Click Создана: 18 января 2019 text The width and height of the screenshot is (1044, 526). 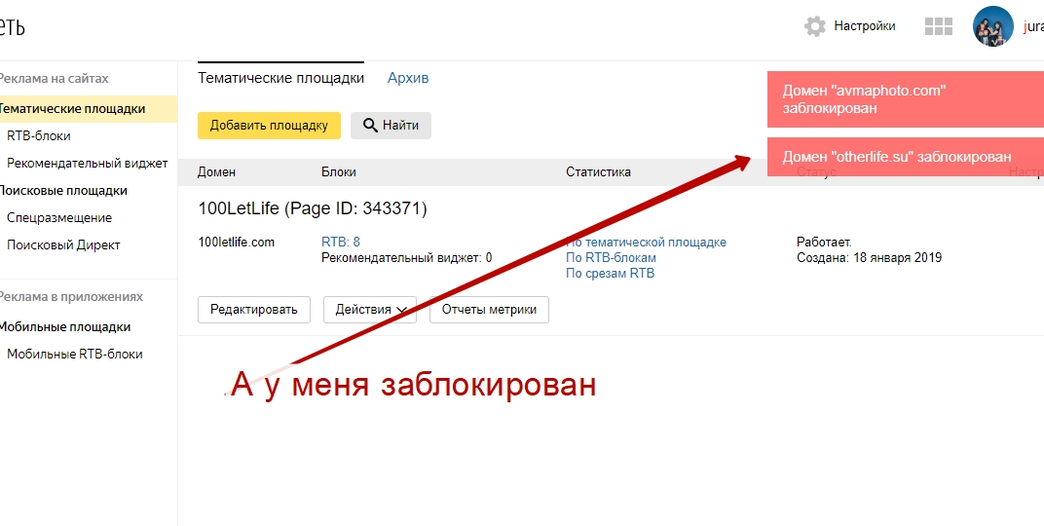(x=869, y=258)
